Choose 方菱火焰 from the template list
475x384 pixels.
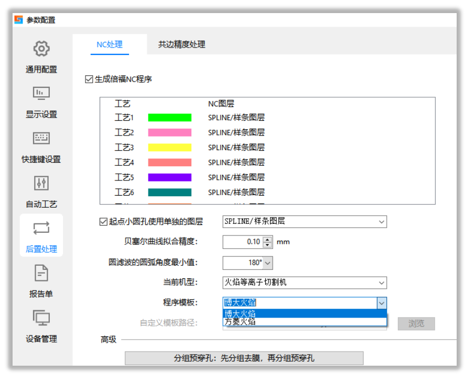pos(305,321)
